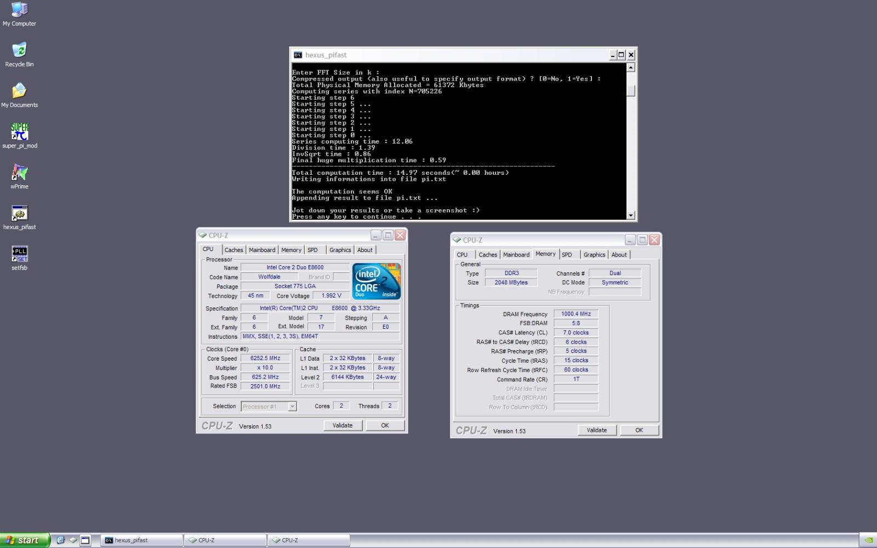
Task: Minimize the right CPU-Z Memory window
Action: [630, 239]
